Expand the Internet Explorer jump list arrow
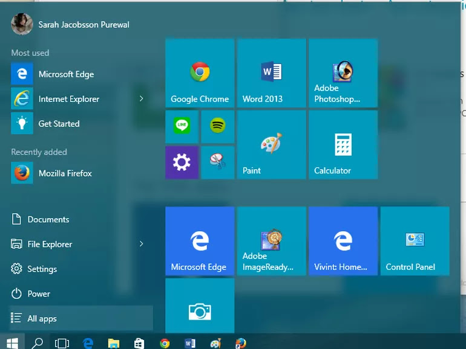 pos(142,98)
